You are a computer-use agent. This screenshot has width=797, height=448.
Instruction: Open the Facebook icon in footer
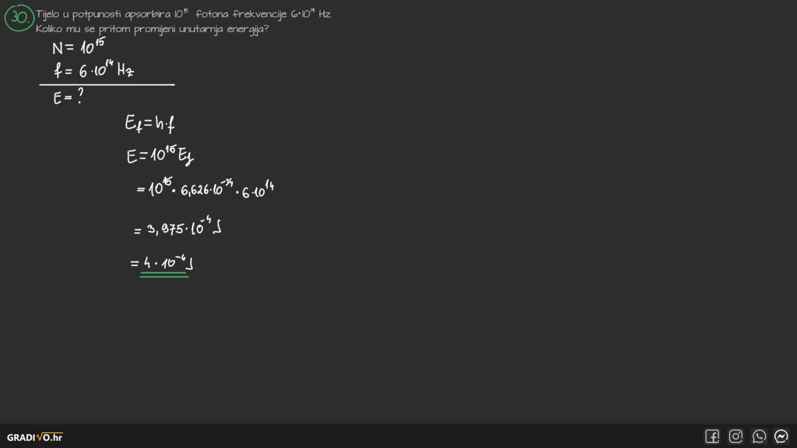tap(712, 436)
